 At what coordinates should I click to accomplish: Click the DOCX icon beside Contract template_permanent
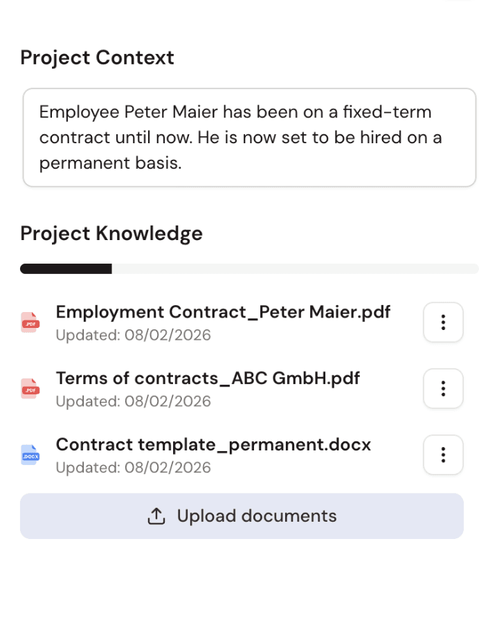click(30, 455)
